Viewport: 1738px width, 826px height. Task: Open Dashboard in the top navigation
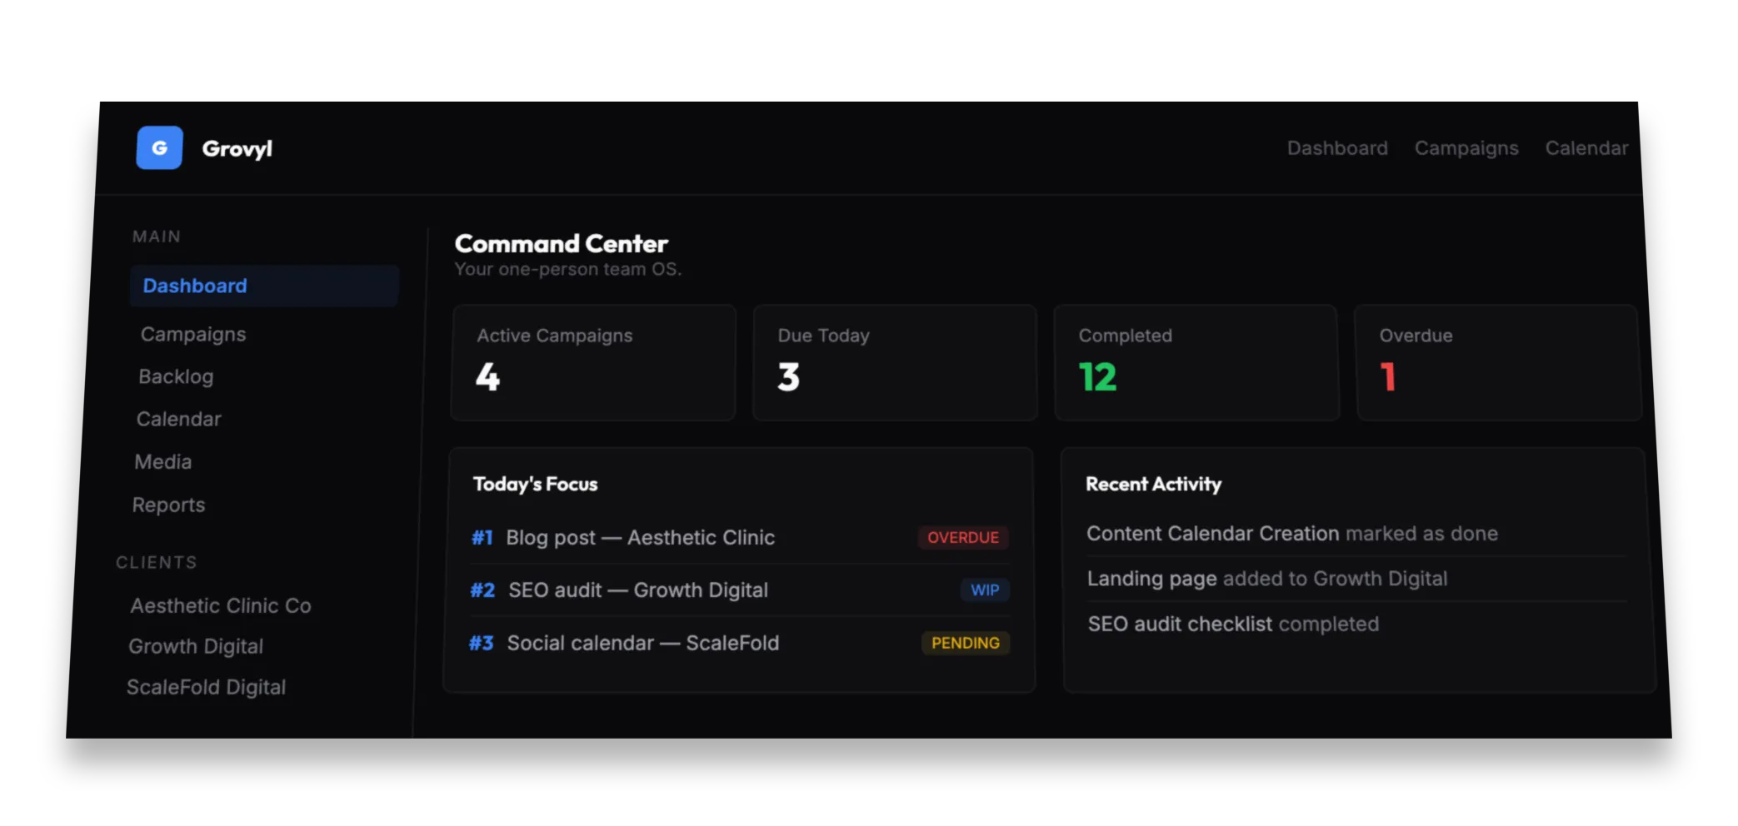(x=1337, y=148)
